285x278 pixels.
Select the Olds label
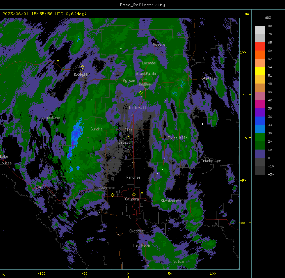coord(128,130)
